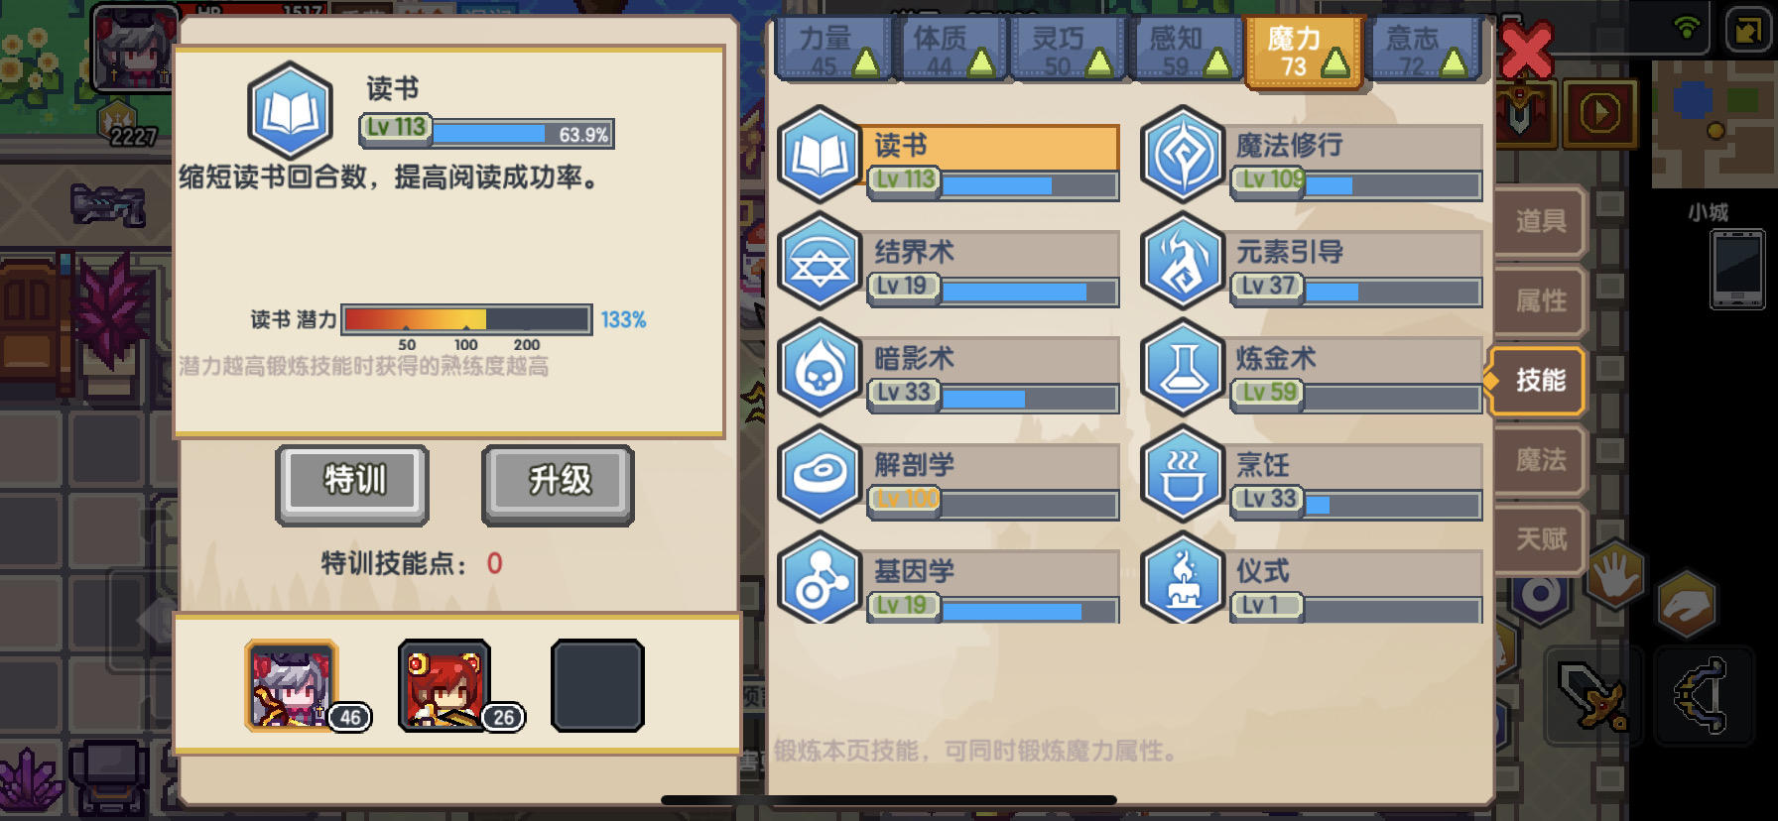1778x821 pixels.
Task: Switch to the 力量 attribute tab
Action: [833, 50]
